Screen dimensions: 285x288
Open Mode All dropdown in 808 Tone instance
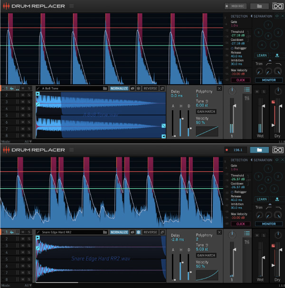[x=28, y=142]
